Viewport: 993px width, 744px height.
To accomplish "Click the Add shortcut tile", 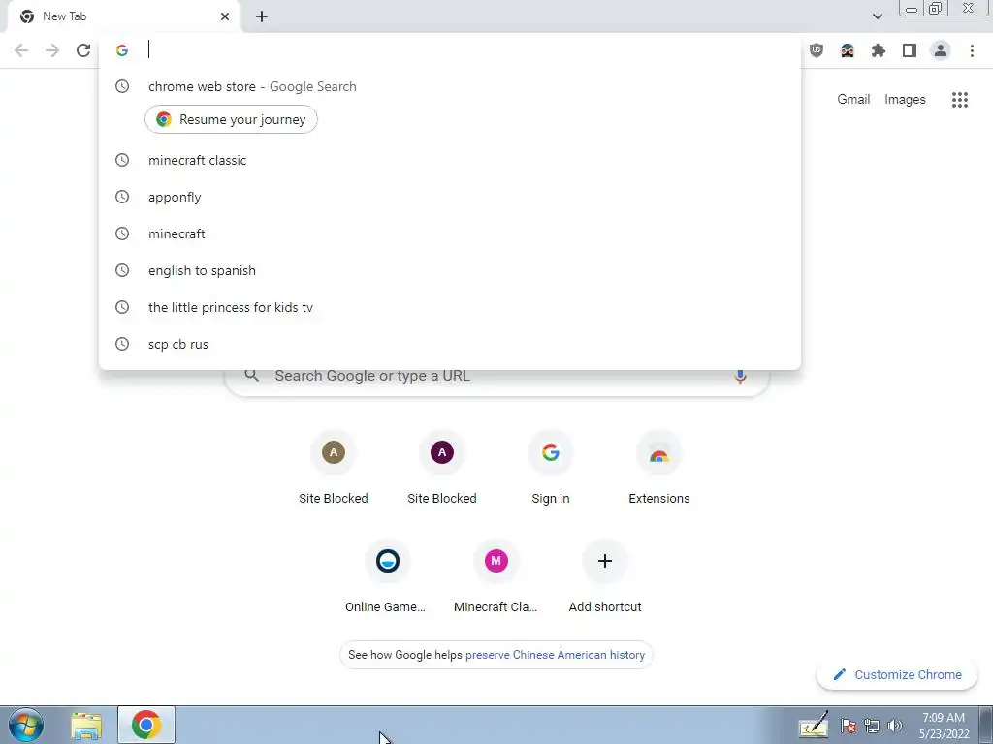I will pos(605,575).
